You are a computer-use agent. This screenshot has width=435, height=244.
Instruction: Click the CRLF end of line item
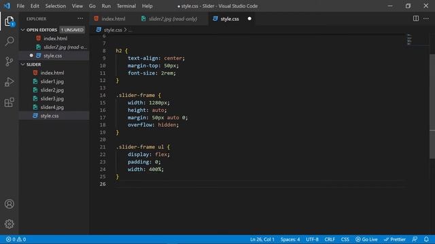pos(330,239)
